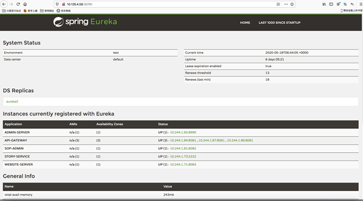The height and width of the screenshot is (201, 363).
Task: Click the AMIs column header
Action: [x=73, y=124]
